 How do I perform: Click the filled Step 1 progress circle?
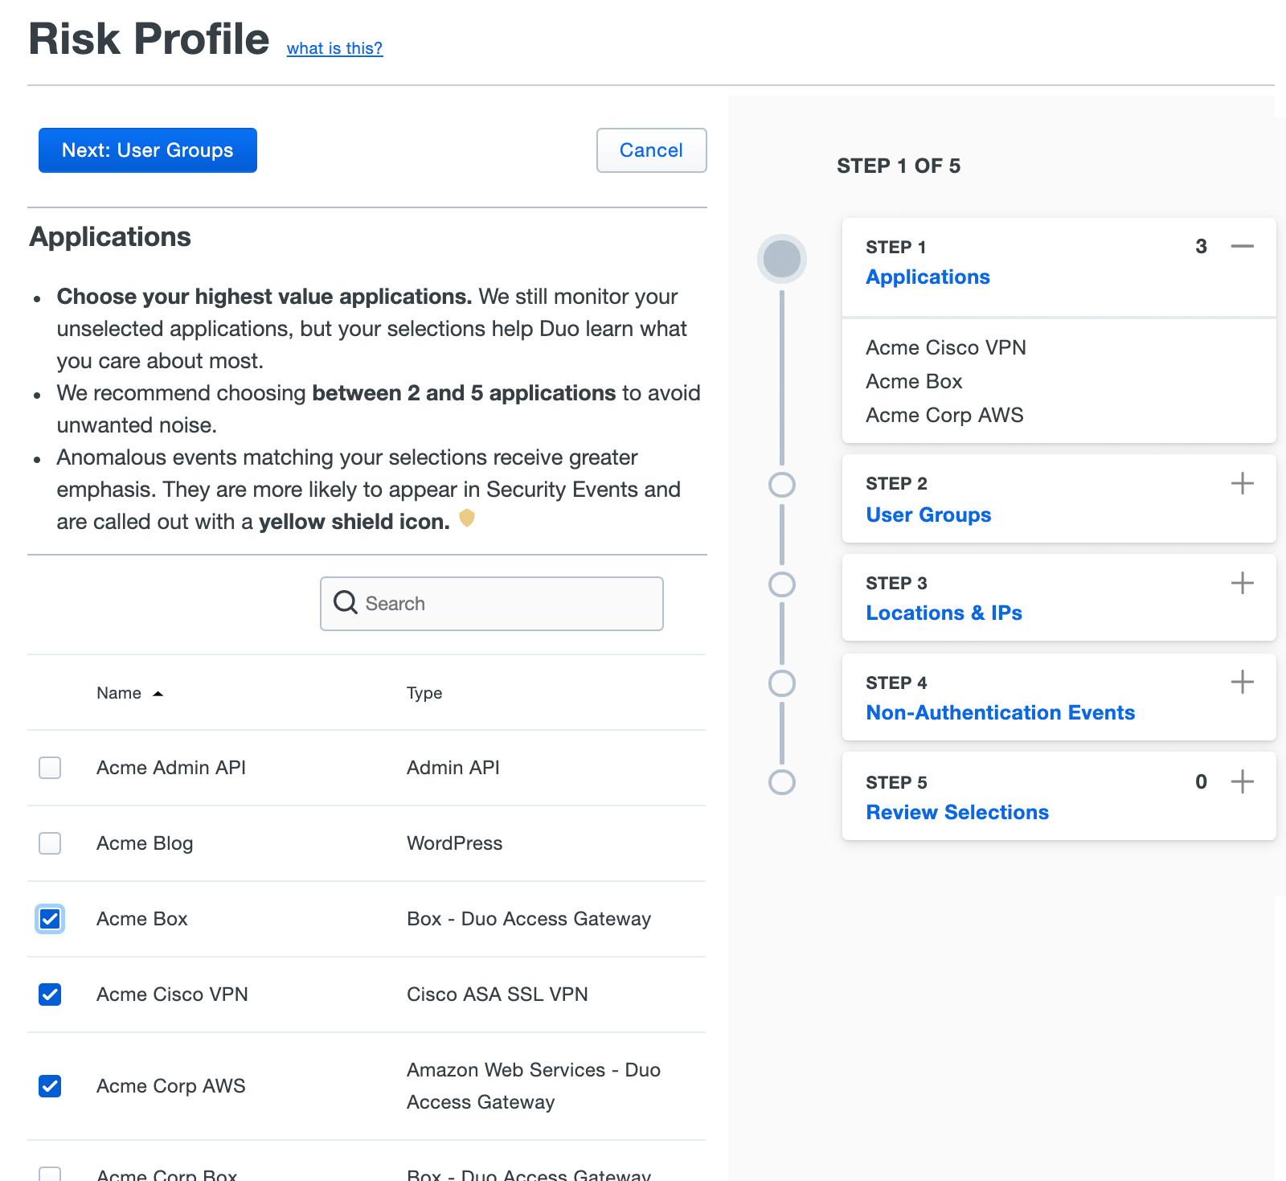[781, 259]
